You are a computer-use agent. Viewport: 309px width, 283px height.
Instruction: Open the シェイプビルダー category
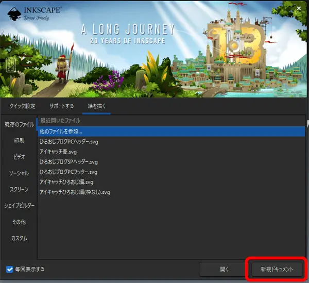19,206
